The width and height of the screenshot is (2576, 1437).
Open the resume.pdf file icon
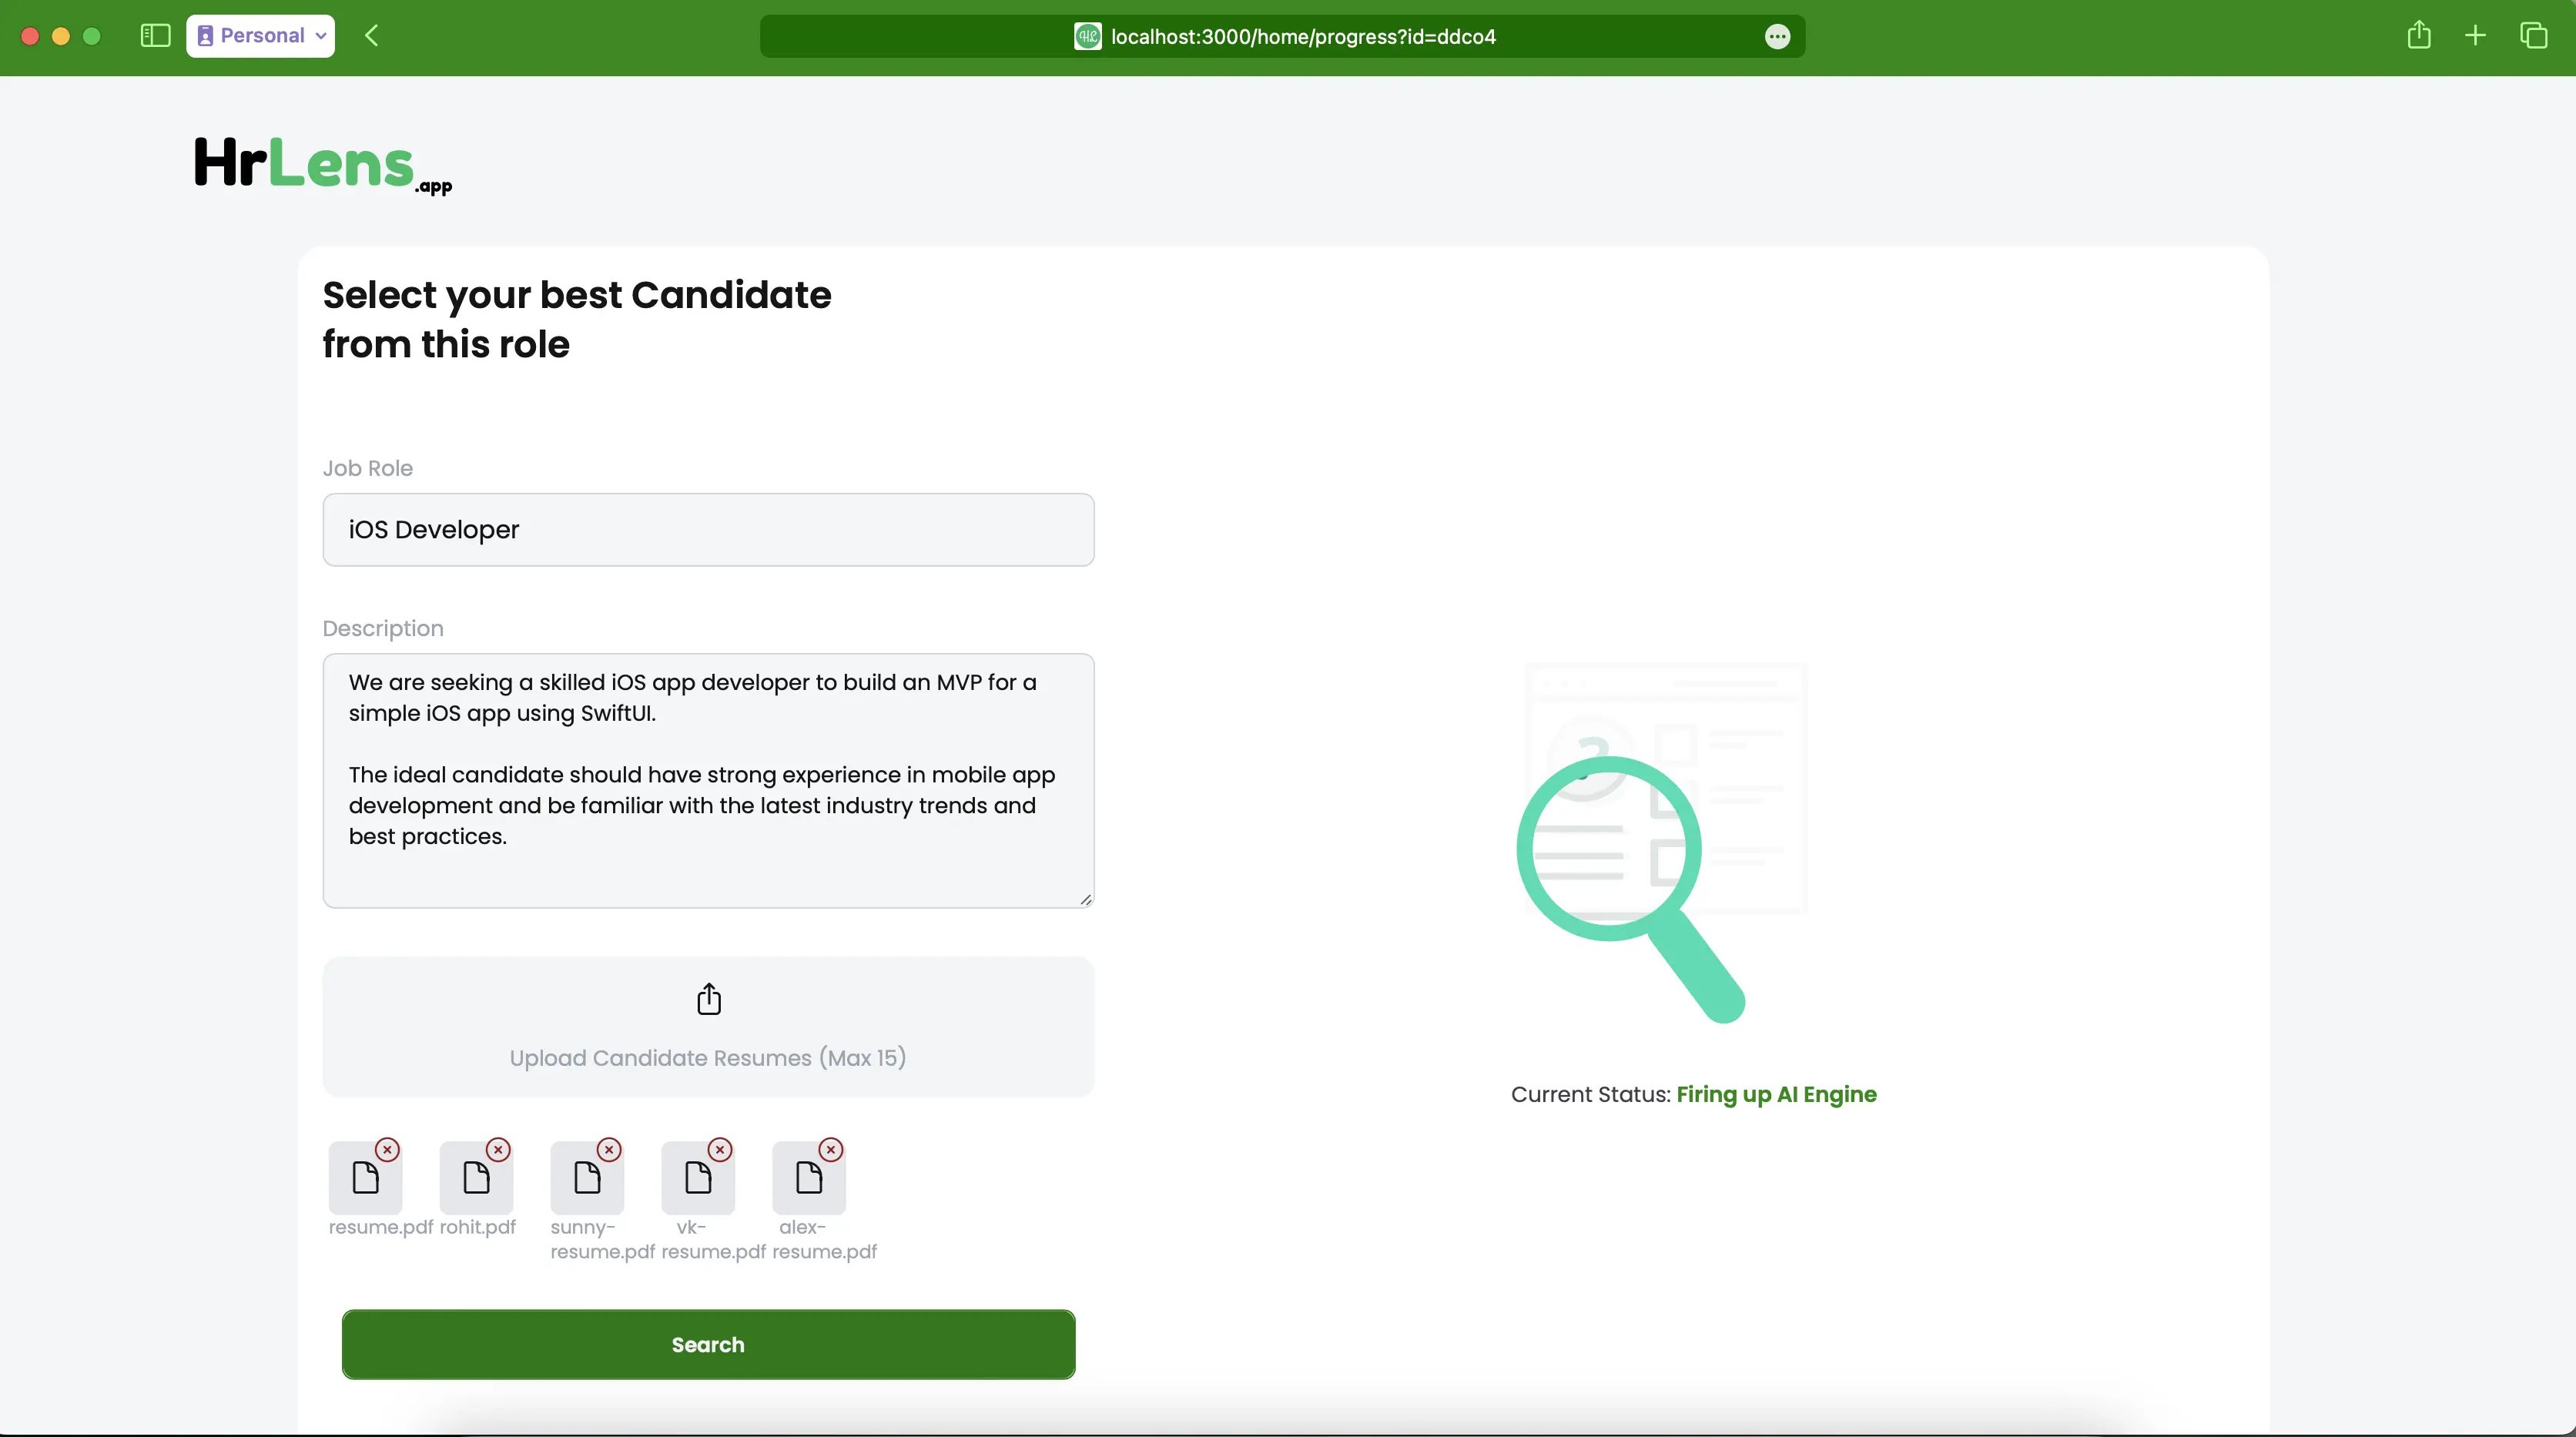[366, 1178]
